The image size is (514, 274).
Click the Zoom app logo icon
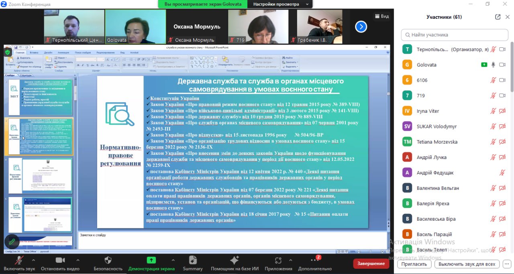click(x=4, y=4)
